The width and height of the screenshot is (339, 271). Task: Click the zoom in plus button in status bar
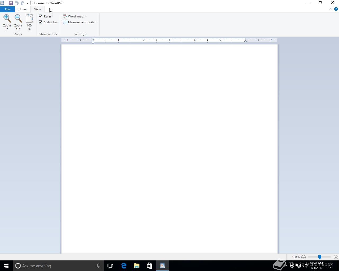click(x=336, y=257)
